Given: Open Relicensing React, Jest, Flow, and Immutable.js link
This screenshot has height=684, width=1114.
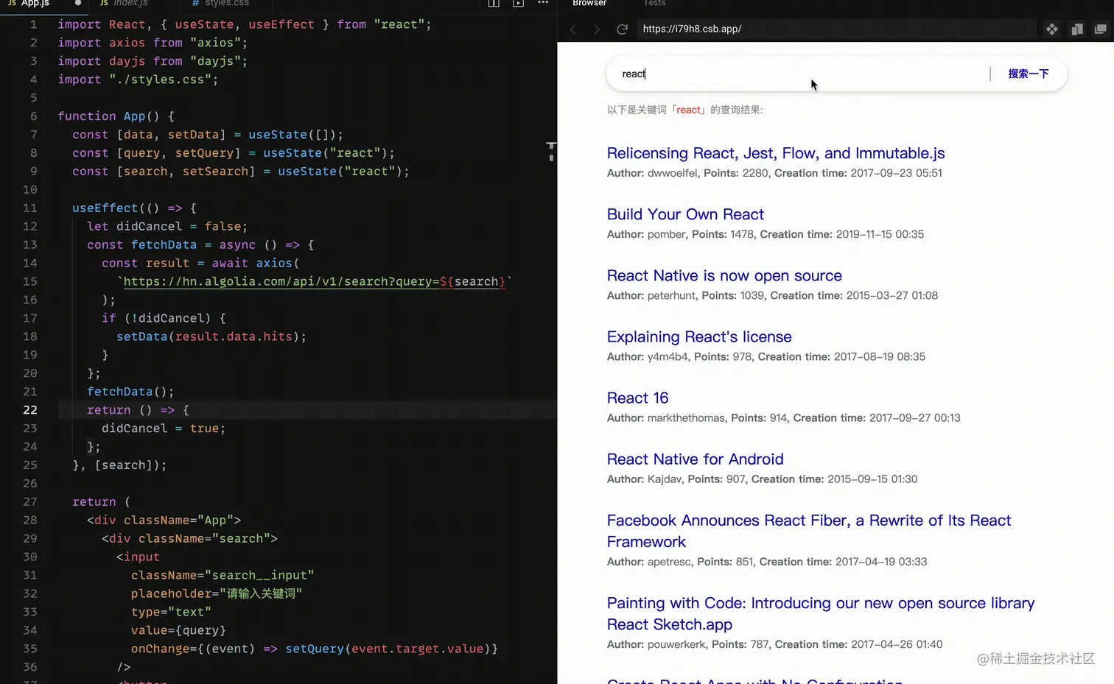Looking at the screenshot, I should (776, 153).
